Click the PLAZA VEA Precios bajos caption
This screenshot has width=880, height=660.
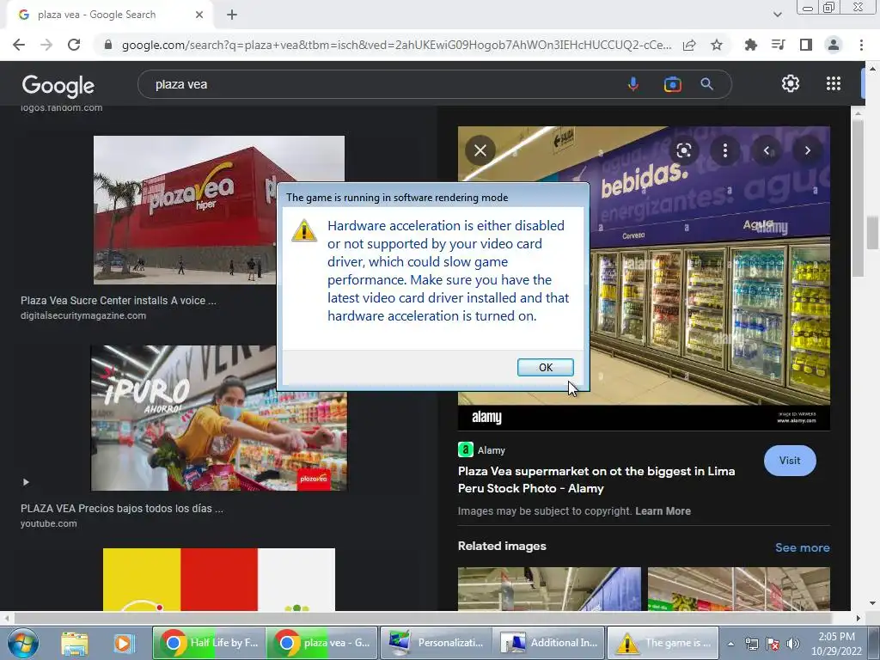tap(122, 509)
